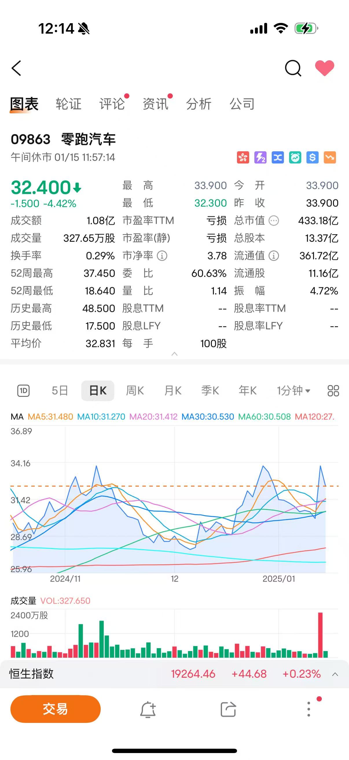Switch to the 图表 tab

[24, 104]
